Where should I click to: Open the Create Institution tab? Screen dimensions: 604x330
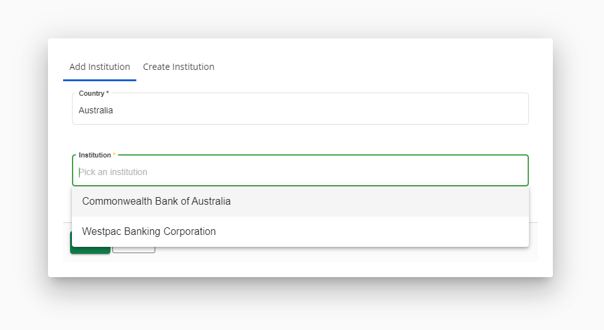(179, 67)
